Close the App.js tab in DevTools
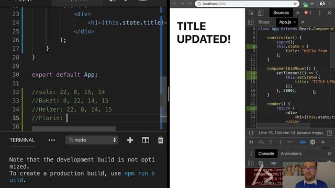Screen dimensions: 335x188 click(295, 22)
